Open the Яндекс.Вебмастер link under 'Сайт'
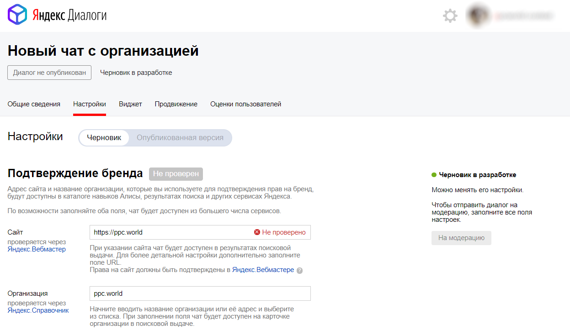The height and width of the screenshot is (335, 570). coord(37,249)
